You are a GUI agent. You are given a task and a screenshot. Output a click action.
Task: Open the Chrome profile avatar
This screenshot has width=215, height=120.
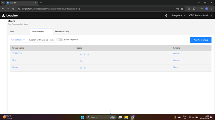[x=207, y=9]
